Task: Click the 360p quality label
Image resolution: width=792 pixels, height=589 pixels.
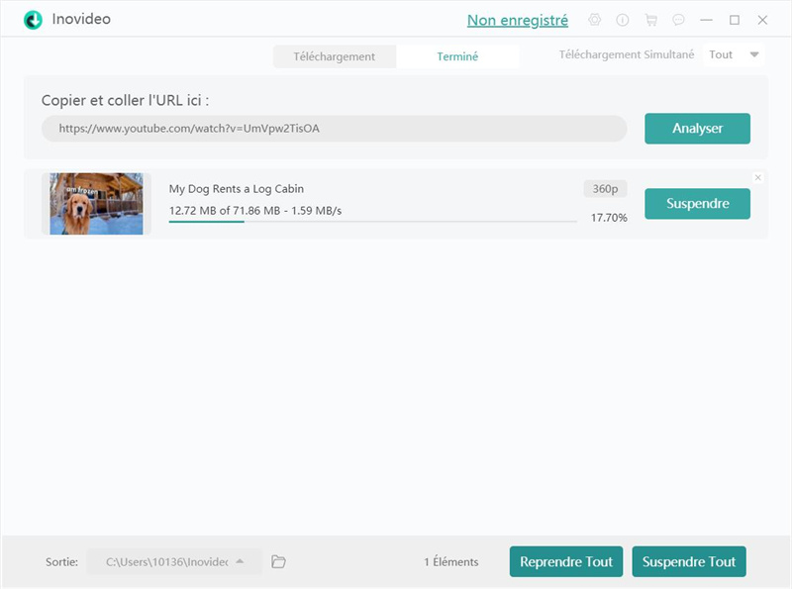Action: pos(605,188)
